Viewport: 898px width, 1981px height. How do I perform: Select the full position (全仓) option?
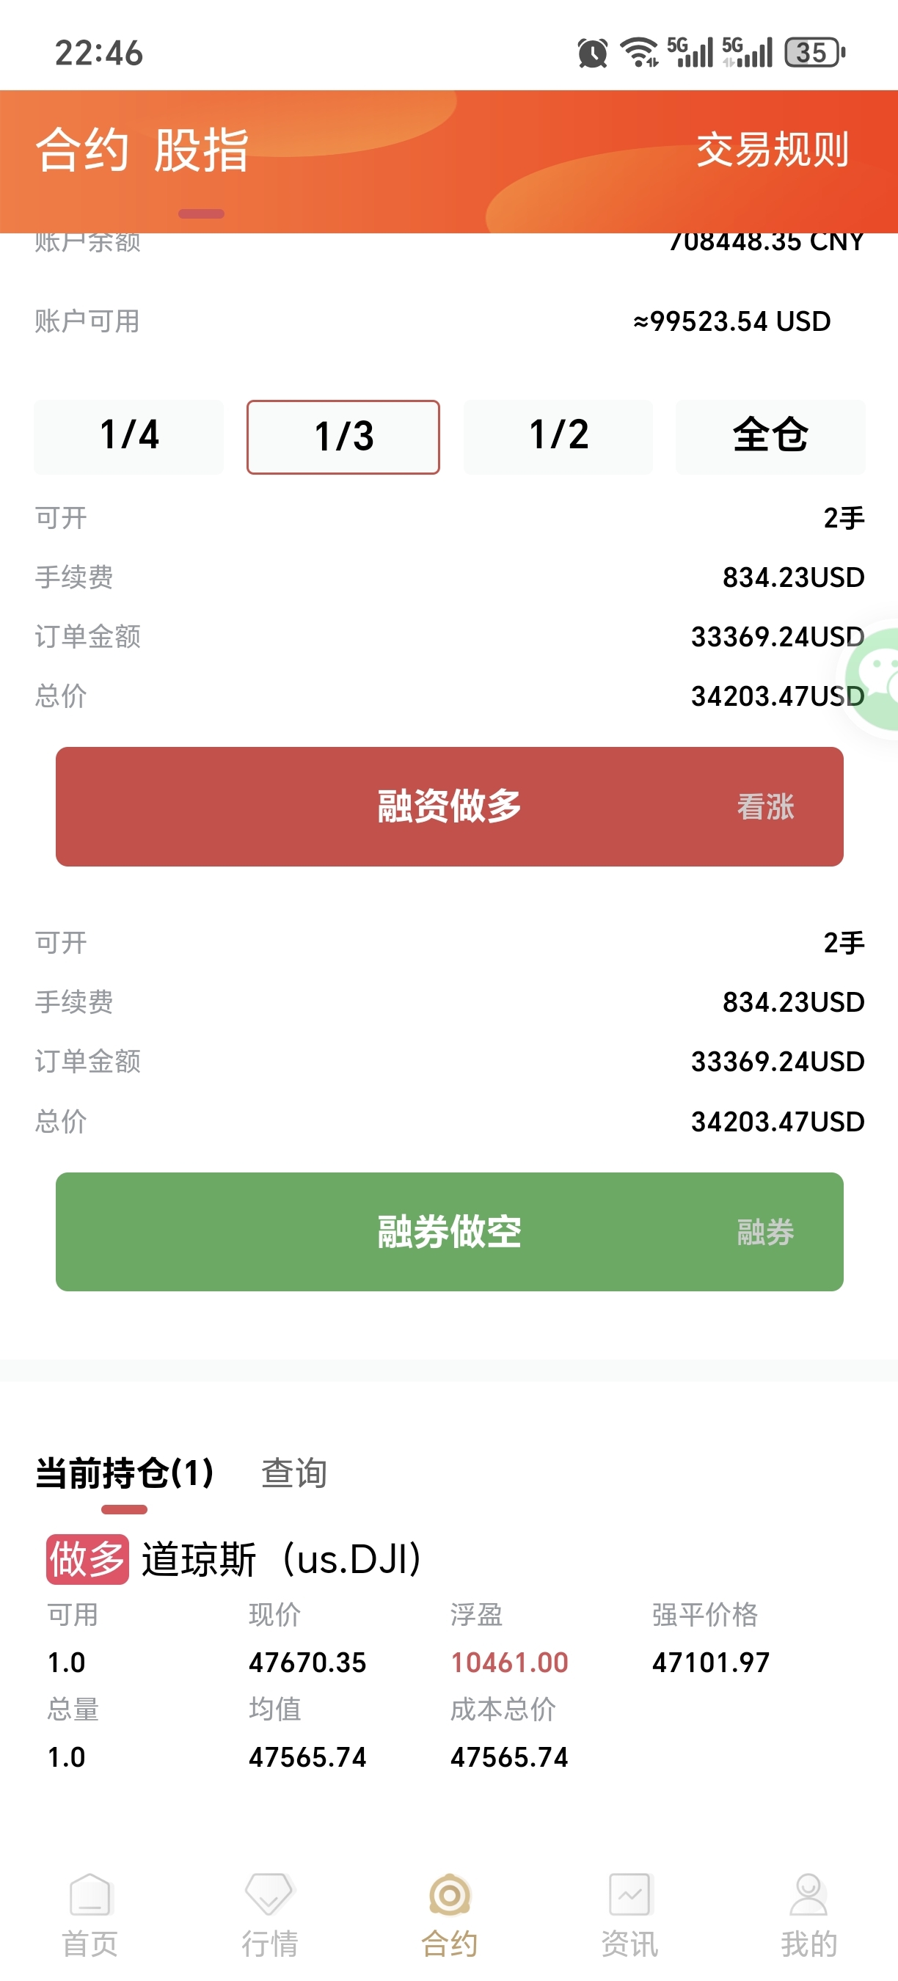coord(770,436)
